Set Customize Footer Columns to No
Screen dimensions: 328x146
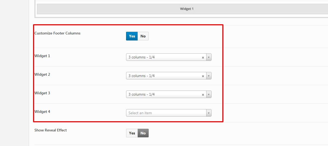pos(143,36)
